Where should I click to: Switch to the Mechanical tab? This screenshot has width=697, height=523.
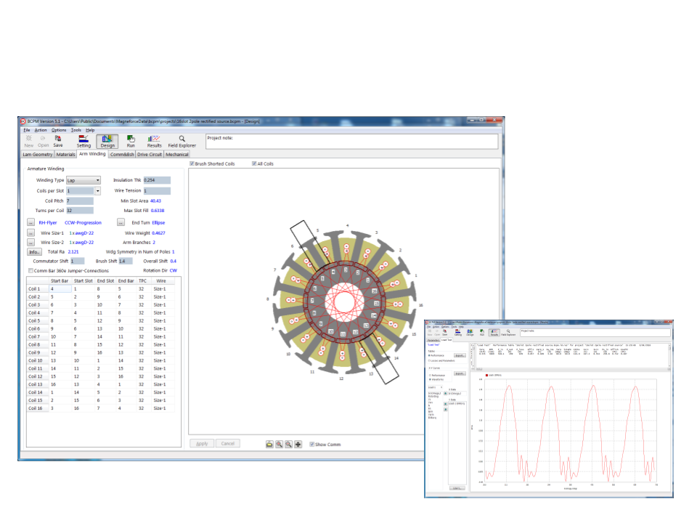pyautogui.click(x=177, y=154)
